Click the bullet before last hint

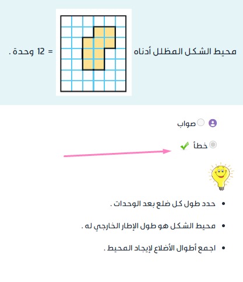tap(223, 248)
